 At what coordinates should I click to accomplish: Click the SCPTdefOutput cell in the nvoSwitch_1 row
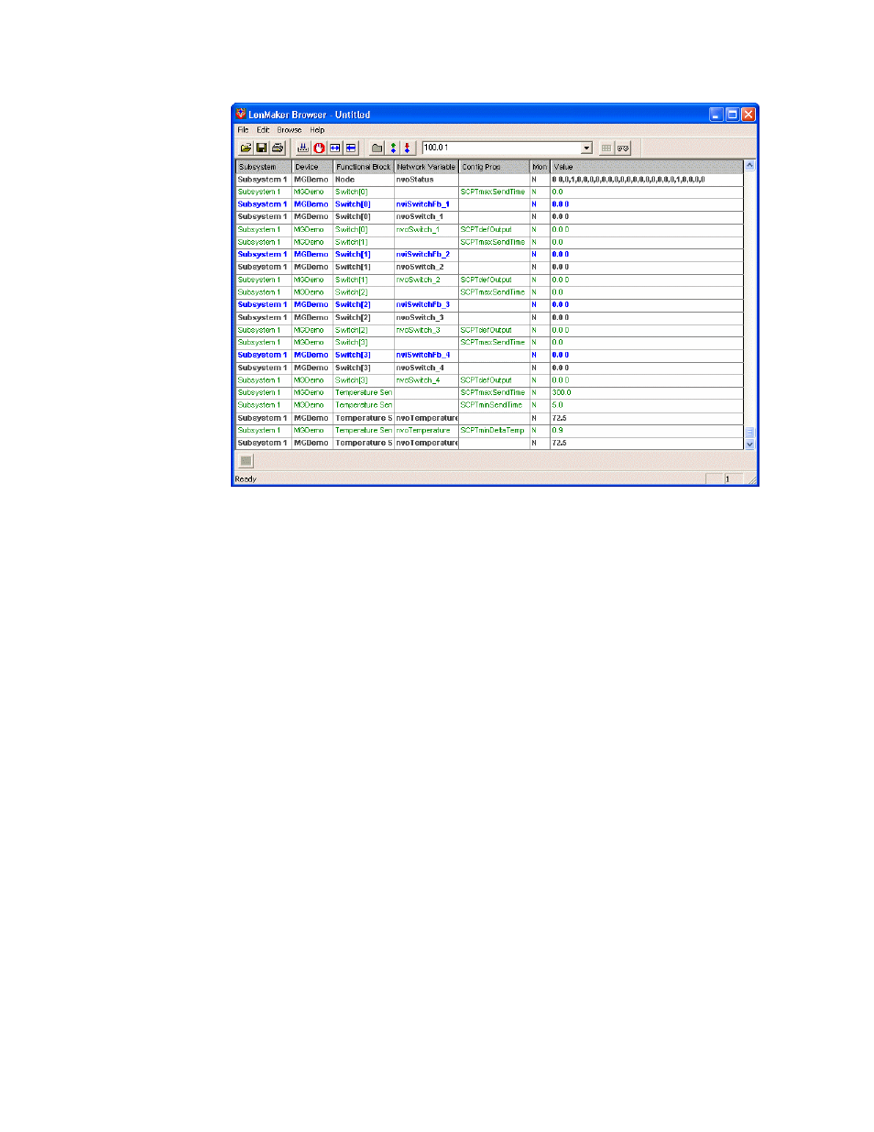tap(494, 230)
